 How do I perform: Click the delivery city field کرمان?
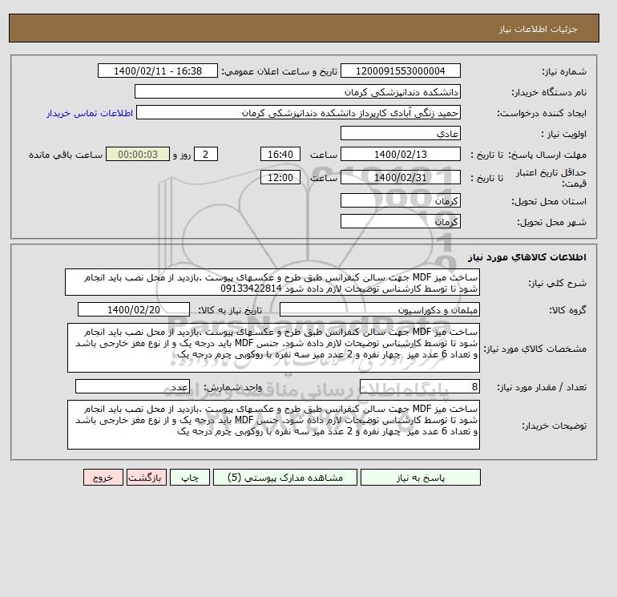coord(400,221)
